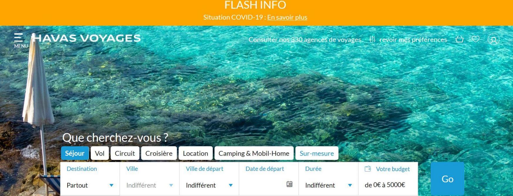Click the budget wallet icon
This screenshot has width=513, height=196.
click(368, 169)
